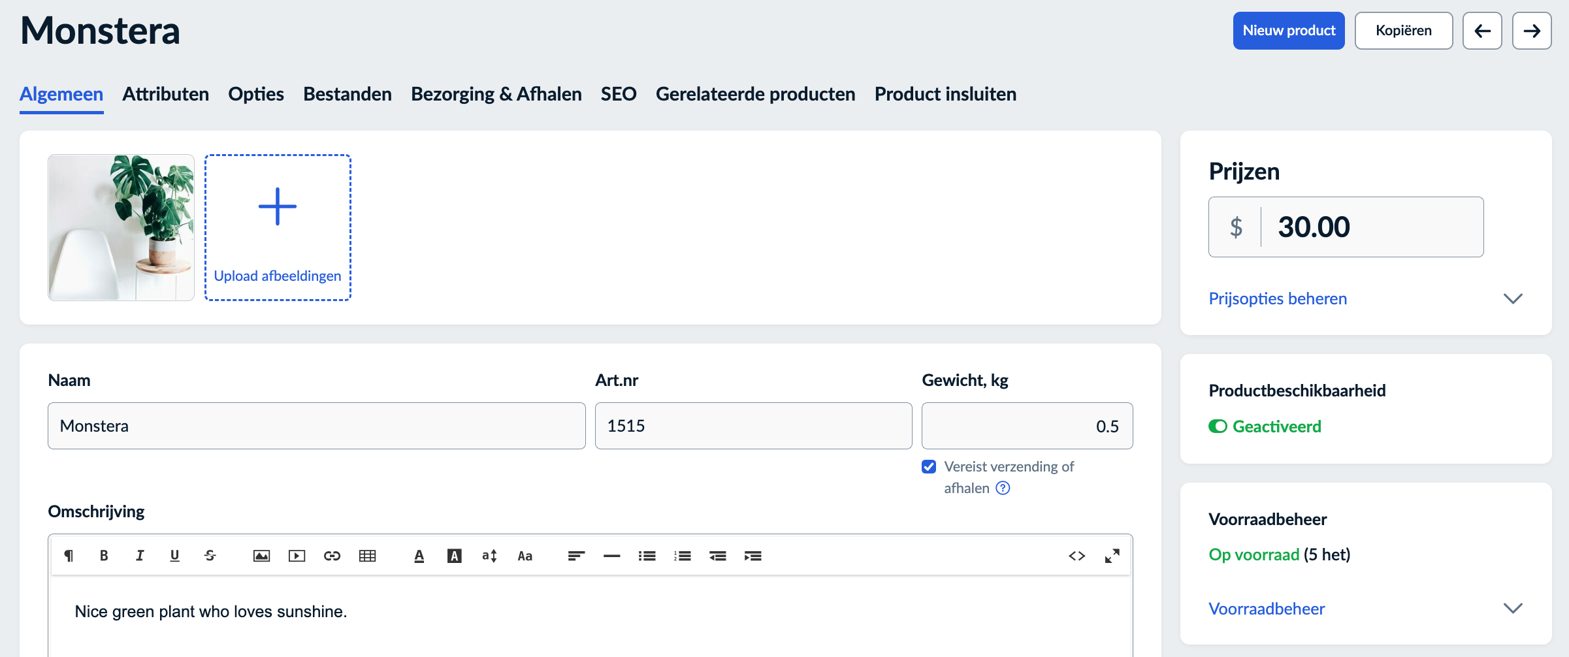1569x657 pixels.
Task: Focus the Naam input field
Action: (x=317, y=426)
